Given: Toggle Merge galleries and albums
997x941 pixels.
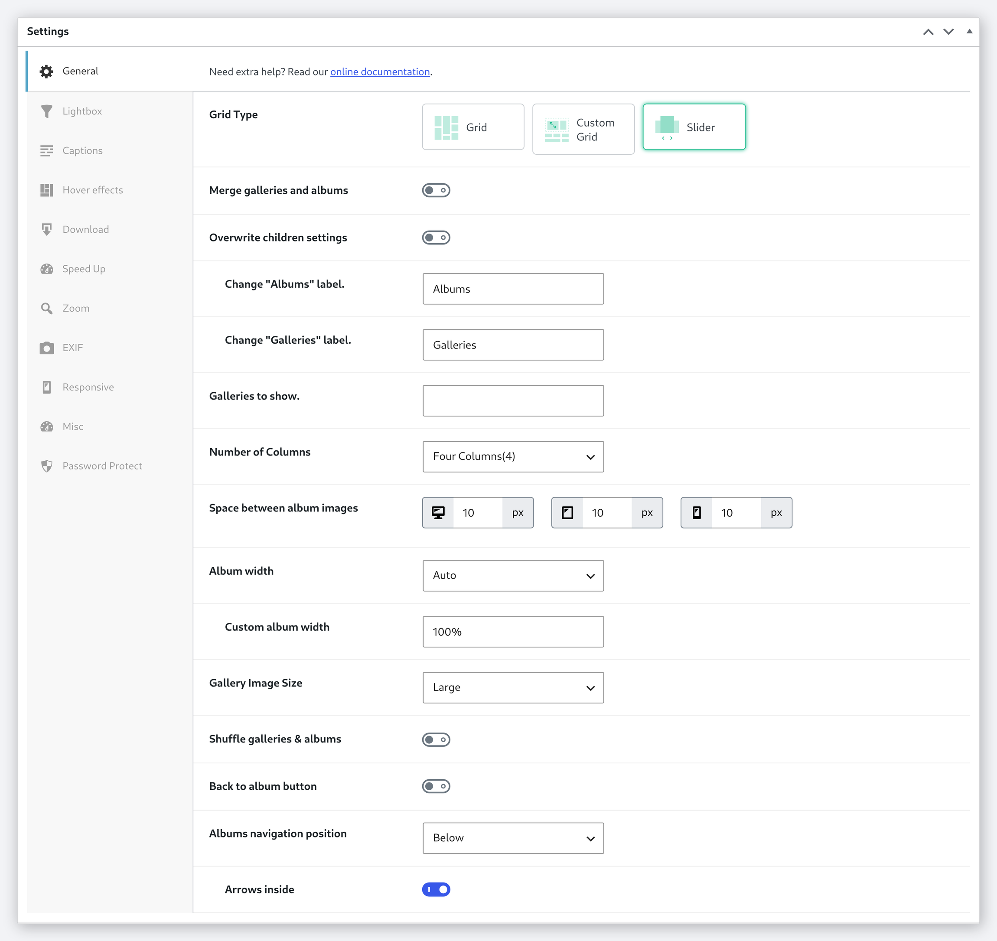Looking at the screenshot, I should [436, 191].
